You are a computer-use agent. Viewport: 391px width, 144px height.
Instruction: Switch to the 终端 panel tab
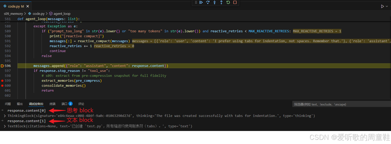(x=52, y=104)
